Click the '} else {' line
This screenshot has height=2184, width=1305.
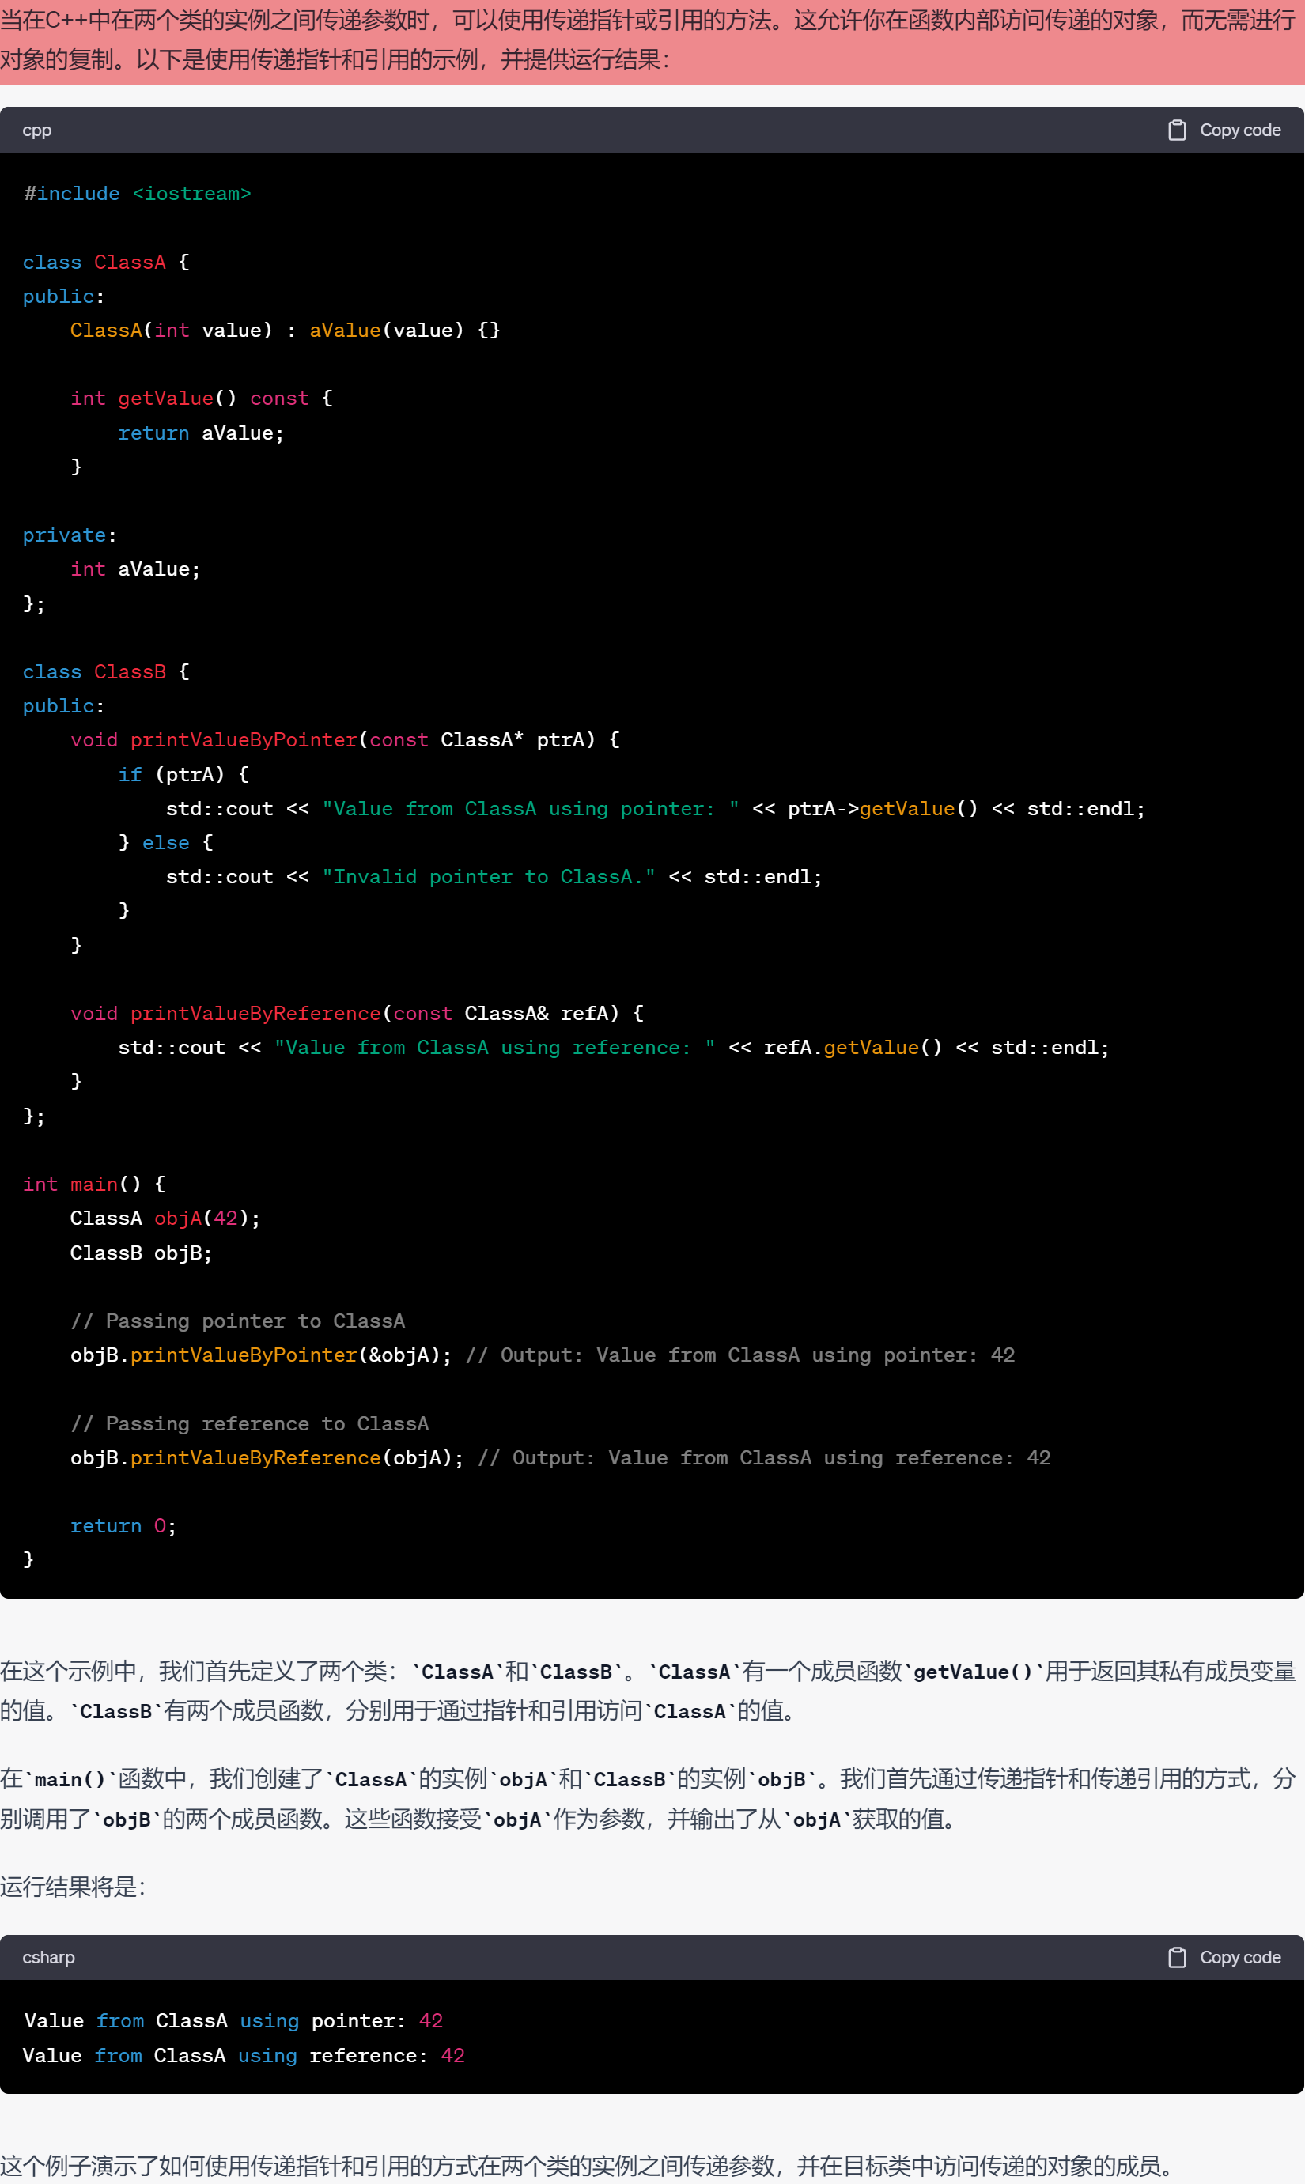click(166, 842)
